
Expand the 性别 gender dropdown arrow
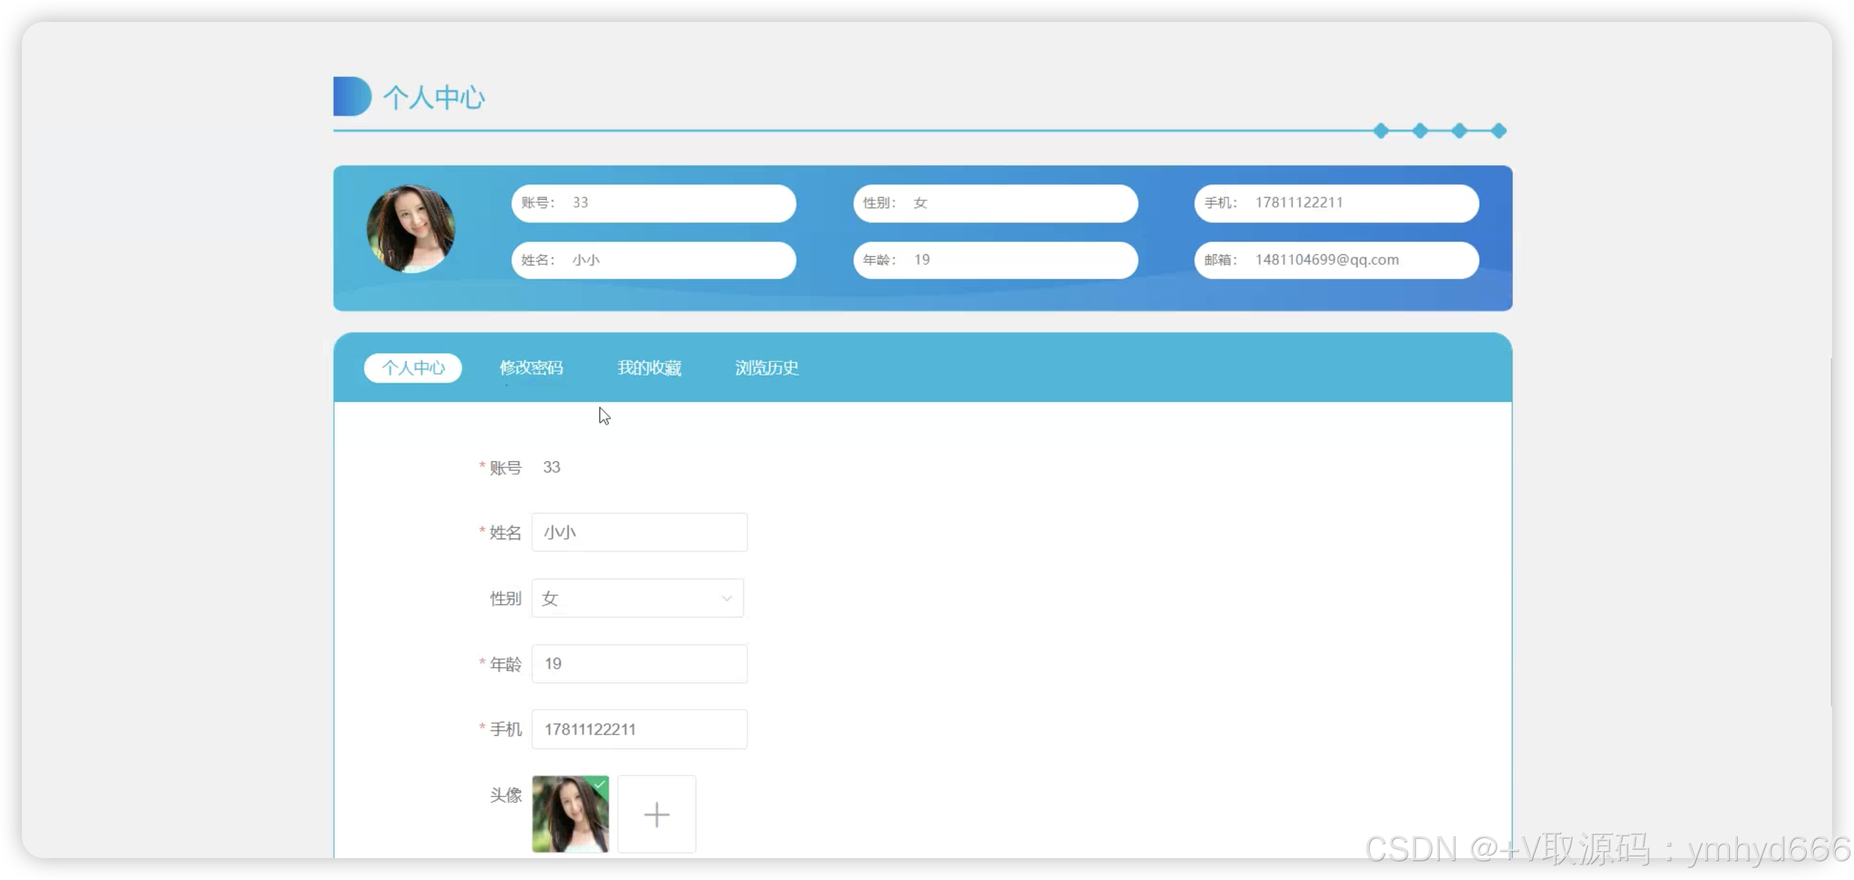pos(726,598)
